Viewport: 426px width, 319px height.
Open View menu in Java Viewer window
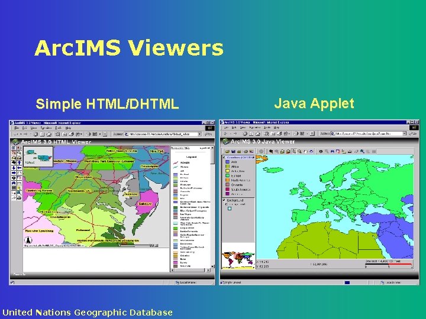point(243,127)
